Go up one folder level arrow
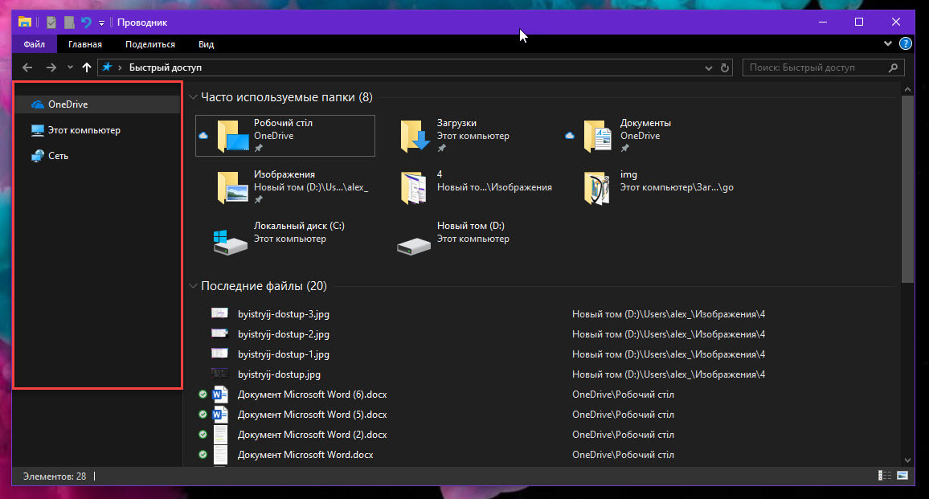 (87, 67)
